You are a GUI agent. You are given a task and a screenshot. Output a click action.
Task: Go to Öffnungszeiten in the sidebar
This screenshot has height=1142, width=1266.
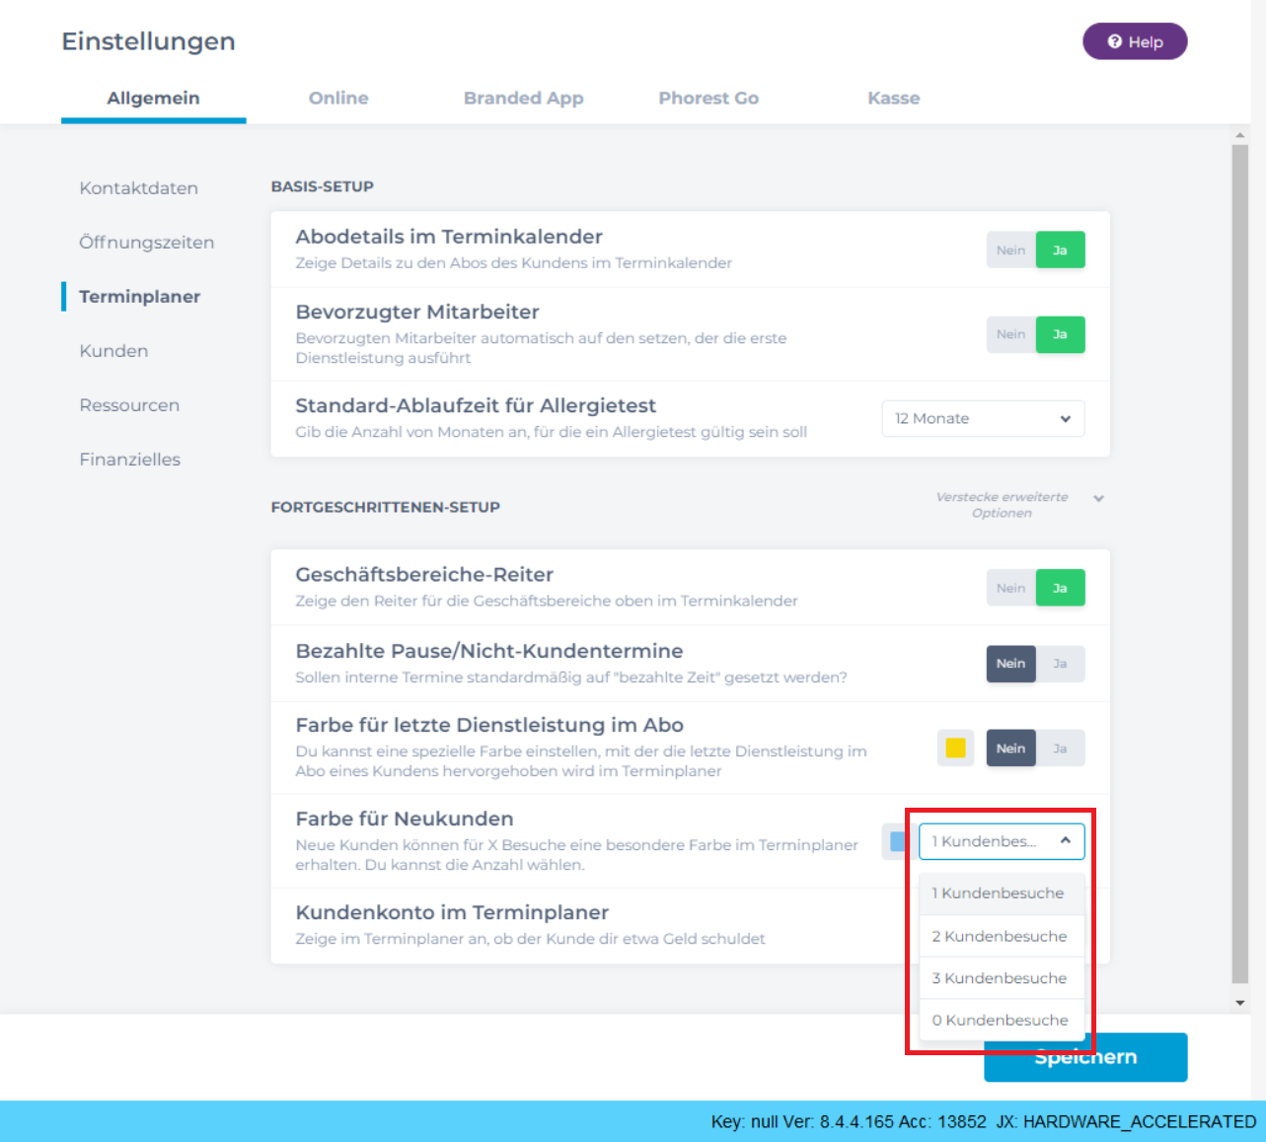(x=147, y=243)
